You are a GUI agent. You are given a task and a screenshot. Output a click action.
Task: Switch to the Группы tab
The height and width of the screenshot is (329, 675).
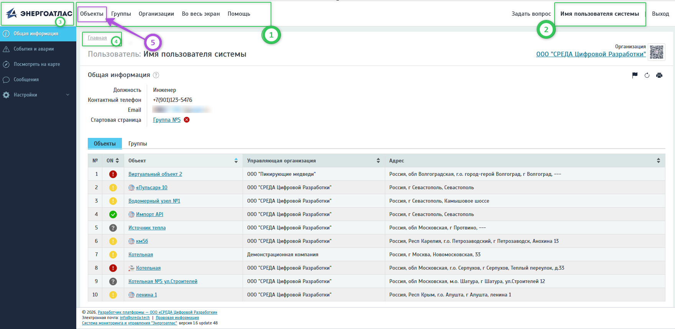tap(138, 144)
